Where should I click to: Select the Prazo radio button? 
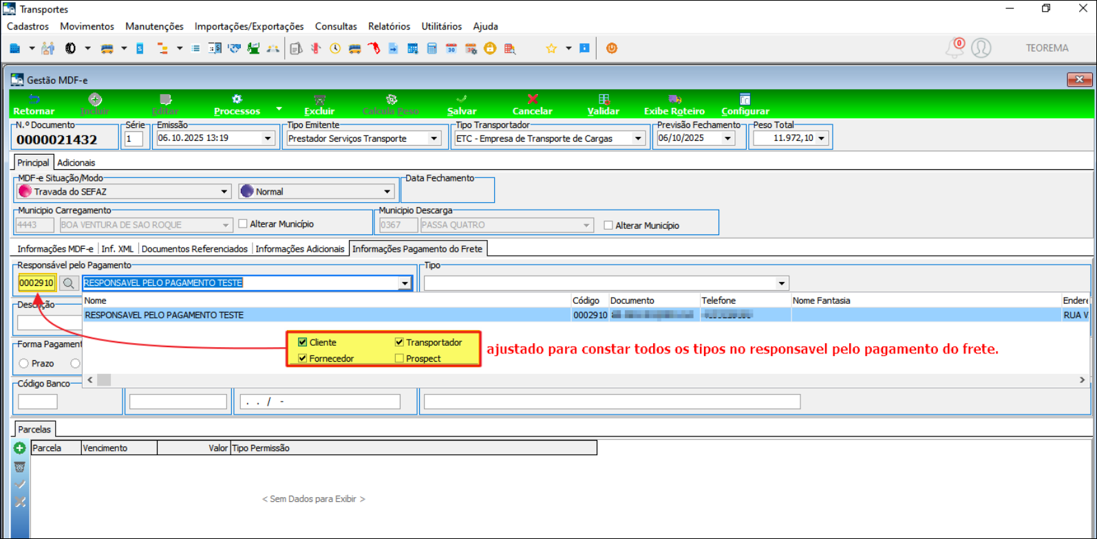(x=24, y=364)
